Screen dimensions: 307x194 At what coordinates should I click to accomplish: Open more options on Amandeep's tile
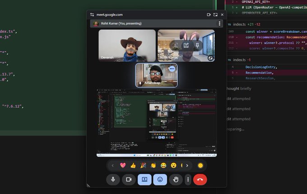(x=172, y=69)
